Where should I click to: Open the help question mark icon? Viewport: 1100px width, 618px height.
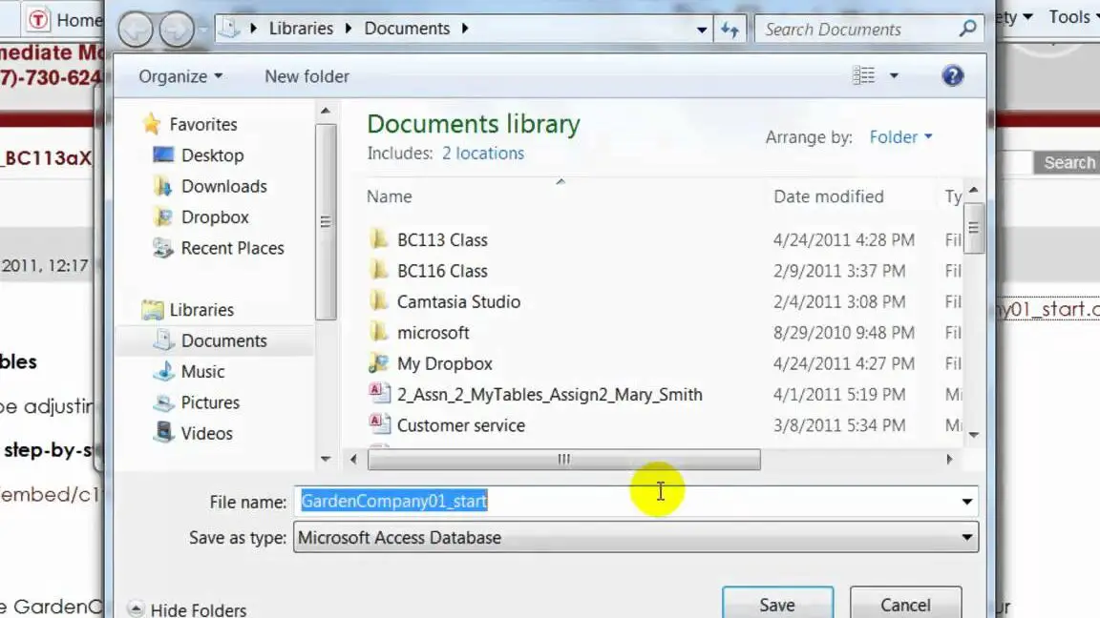tap(952, 75)
